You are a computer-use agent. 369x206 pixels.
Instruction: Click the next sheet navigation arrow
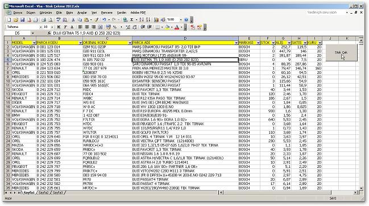click(15, 193)
